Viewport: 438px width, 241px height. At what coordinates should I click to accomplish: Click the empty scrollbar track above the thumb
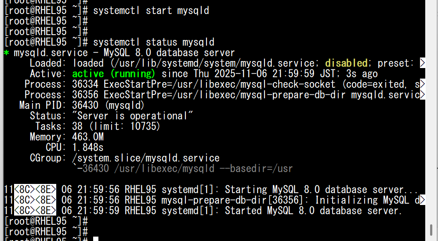[x=432, y=110]
